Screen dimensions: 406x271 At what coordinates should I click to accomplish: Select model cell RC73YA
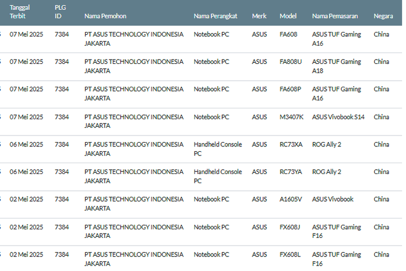click(x=291, y=172)
